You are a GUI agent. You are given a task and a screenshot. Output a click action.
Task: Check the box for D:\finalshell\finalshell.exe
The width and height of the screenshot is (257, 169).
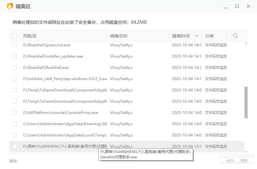(15, 68)
